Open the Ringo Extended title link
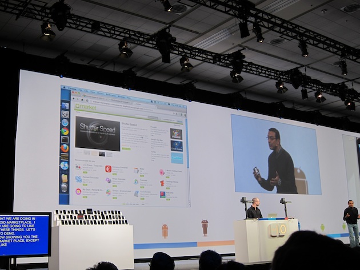The height and width of the screenshot is (270, 360). (119, 179)
